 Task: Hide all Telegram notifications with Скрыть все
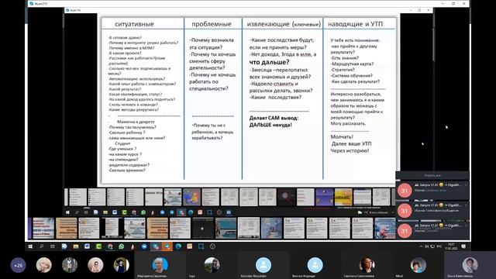[x=432, y=175]
